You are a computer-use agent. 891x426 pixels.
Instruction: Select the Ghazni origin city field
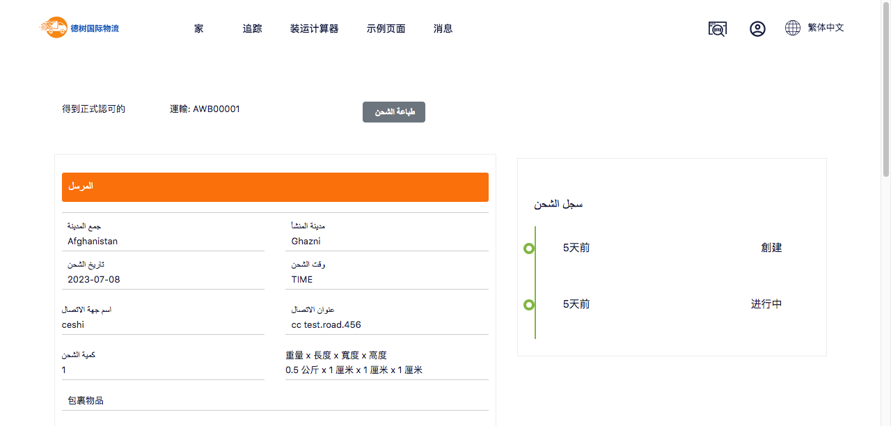(x=388, y=242)
